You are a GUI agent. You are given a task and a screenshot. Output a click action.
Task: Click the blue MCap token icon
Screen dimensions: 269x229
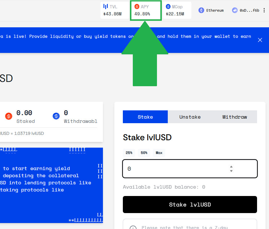tap(168, 7)
